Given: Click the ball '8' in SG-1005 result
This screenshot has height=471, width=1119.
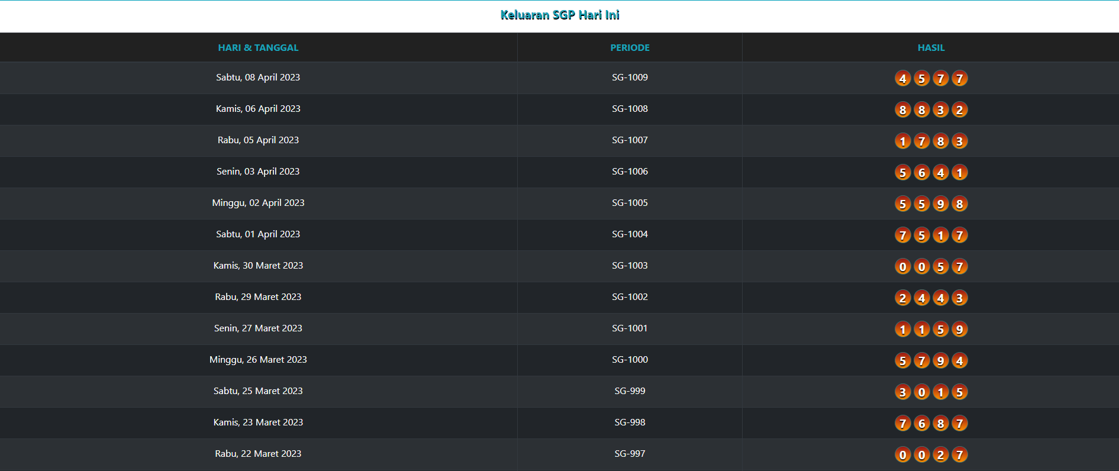Looking at the screenshot, I should click(960, 204).
